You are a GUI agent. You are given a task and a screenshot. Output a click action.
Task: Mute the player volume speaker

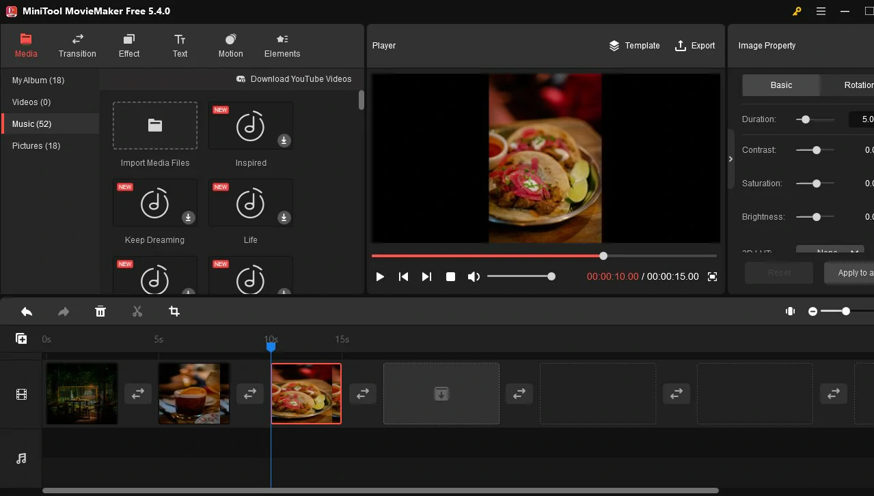(473, 276)
